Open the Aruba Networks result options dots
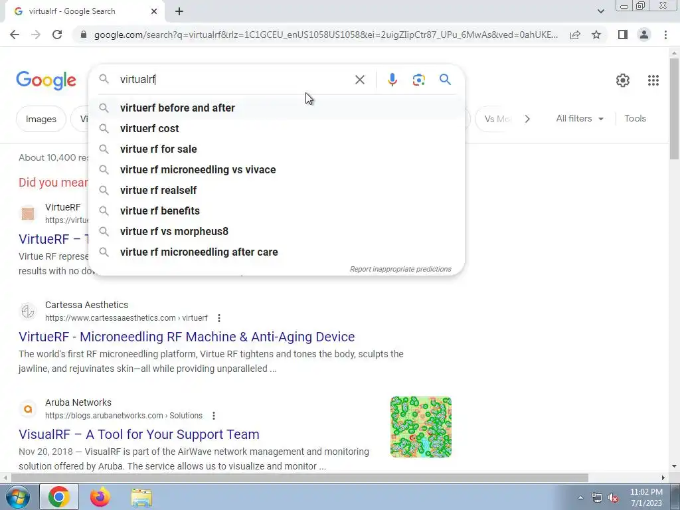Screen dimensions: 680x510 (x=214, y=416)
